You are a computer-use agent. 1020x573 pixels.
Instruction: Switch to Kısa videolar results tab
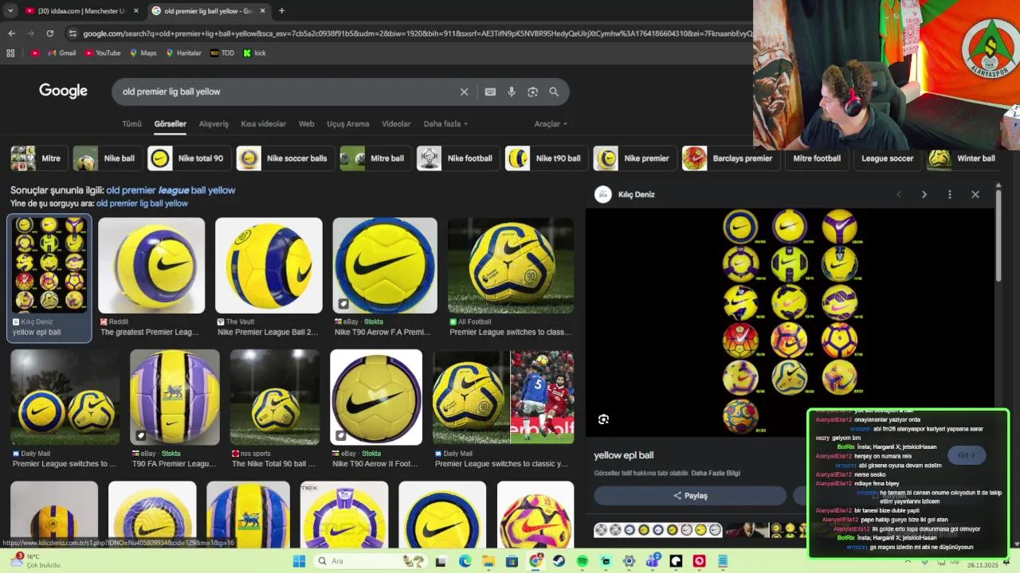click(x=263, y=124)
